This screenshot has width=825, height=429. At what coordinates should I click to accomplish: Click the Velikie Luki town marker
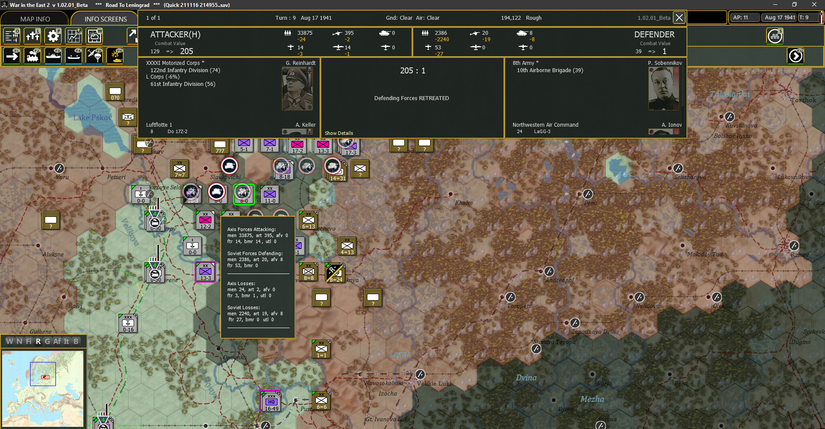[x=420, y=374]
